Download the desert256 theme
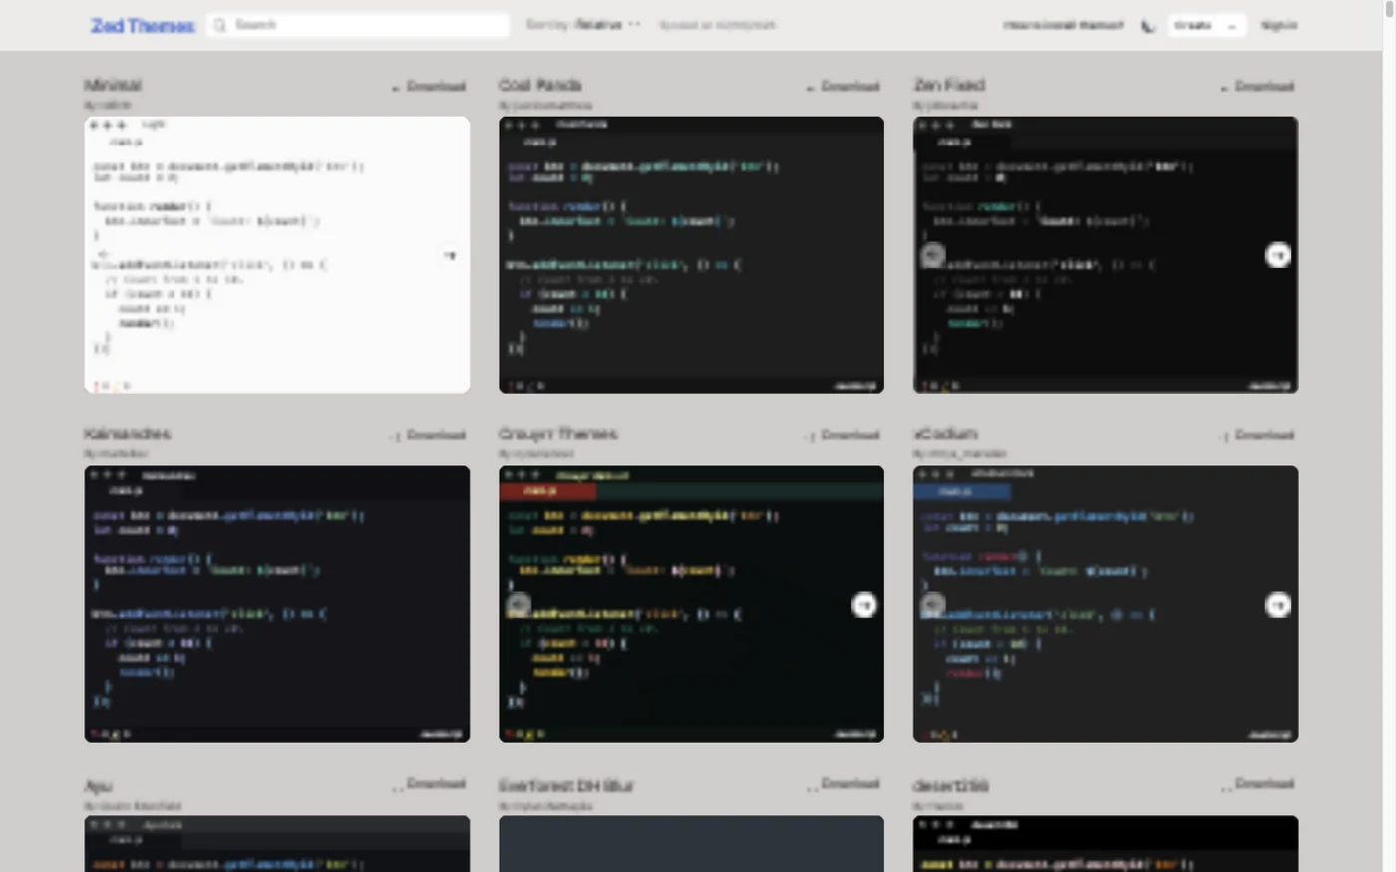1396x872 pixels. coord(1258,784)
